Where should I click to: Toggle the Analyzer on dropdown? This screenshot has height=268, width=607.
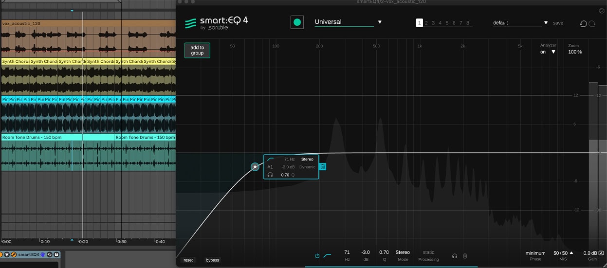[x=548, y=52]
